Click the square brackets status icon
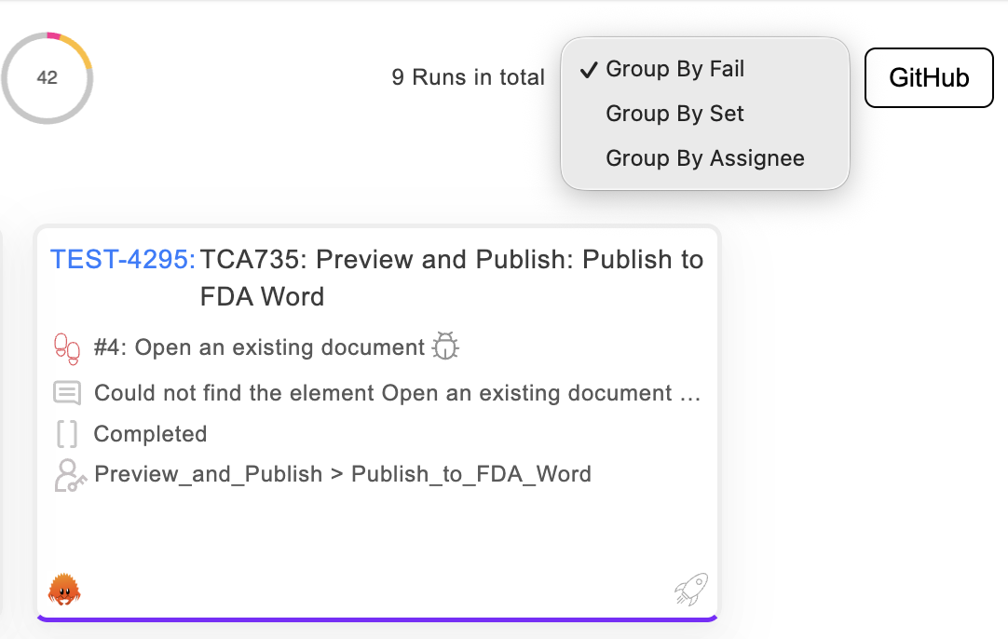 pos(67,434)
